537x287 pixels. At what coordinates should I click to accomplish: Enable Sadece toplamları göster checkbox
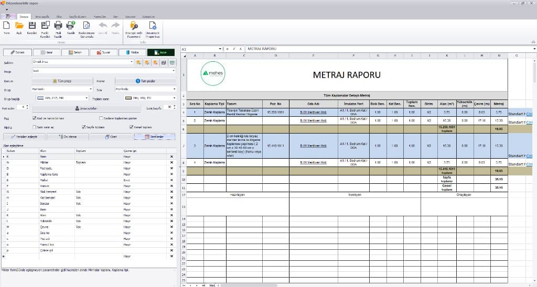tap(101, 118)
